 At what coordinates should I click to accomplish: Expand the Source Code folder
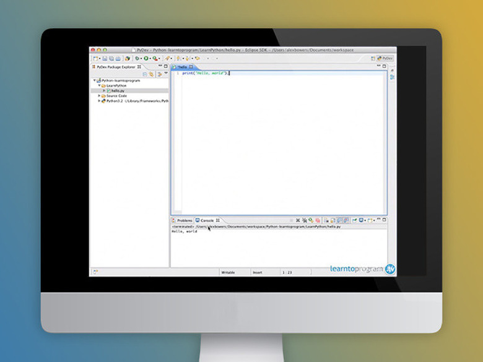click(99, 96)
